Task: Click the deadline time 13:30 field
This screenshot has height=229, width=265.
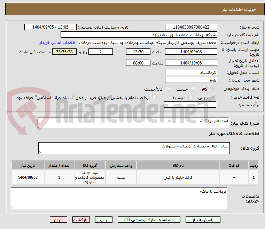Action: pyautogui.click(x=138, y=52)
